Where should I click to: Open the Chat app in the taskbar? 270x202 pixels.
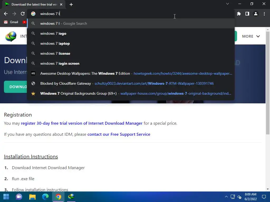19,197
